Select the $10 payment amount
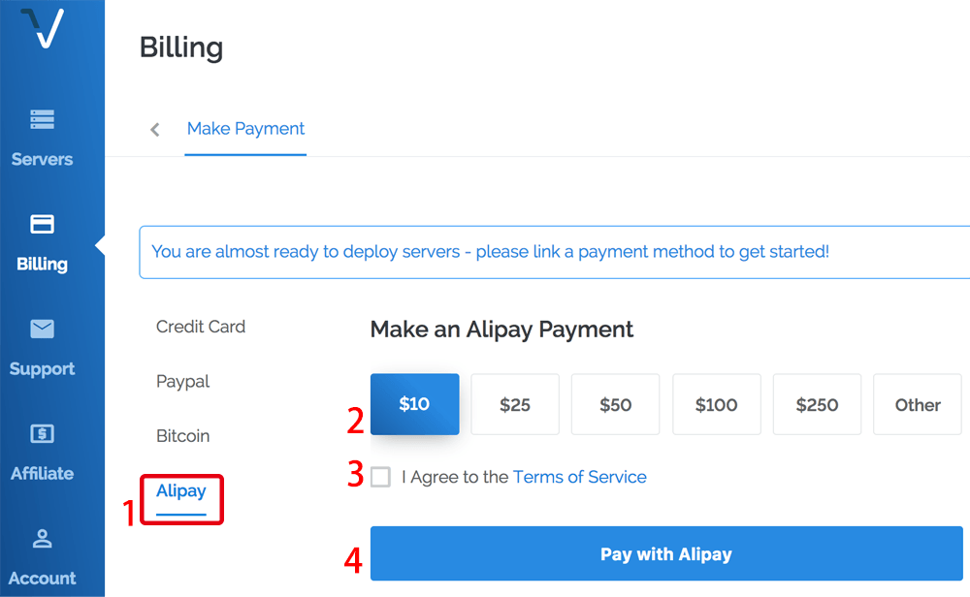Viewport: 970px width, 597px height. 414,404
